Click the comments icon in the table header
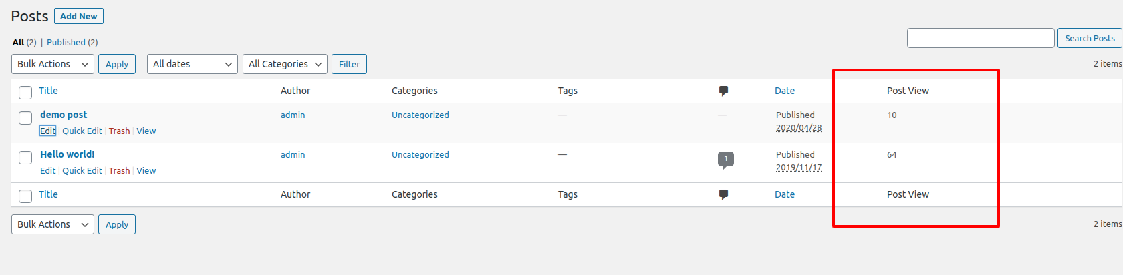Image resolution: width=1123 pixels, height=275 pixels. (723, 91)
